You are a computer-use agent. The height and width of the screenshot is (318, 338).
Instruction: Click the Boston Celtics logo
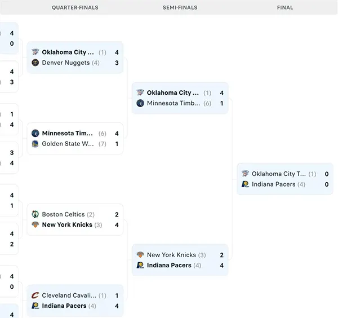coord(35,214)
